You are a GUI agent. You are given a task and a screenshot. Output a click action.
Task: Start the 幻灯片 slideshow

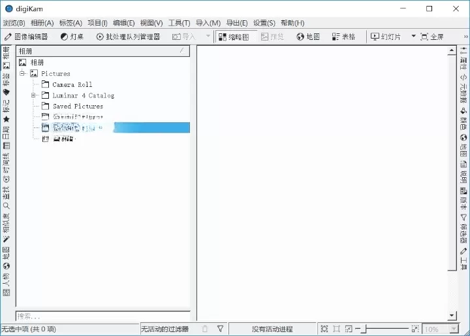(386, 37)
